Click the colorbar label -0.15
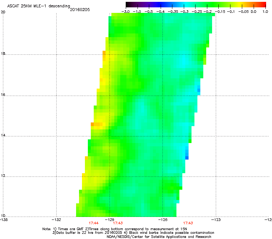 click(220, 12)
